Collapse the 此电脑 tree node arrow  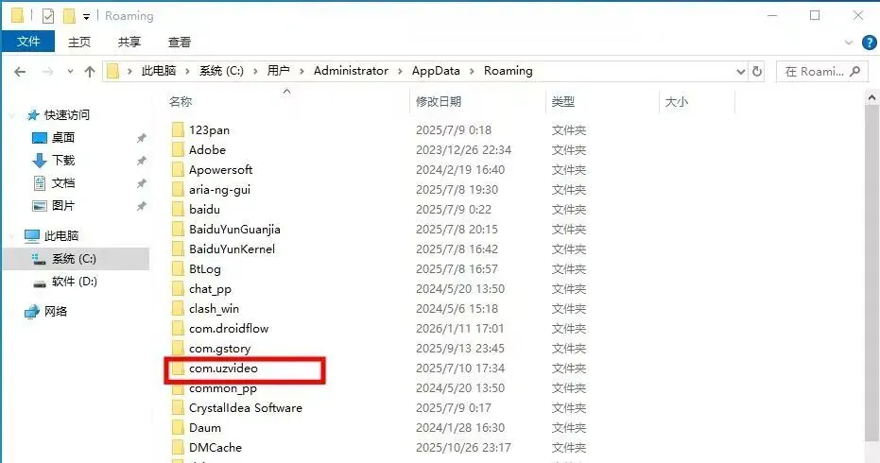(x=11, y=236)
